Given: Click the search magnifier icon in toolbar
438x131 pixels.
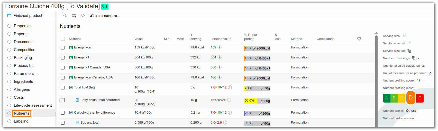Looking at the screenshot, I should coord(65,16).
